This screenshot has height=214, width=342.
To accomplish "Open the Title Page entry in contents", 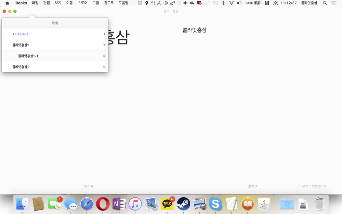I will point(20,34).
